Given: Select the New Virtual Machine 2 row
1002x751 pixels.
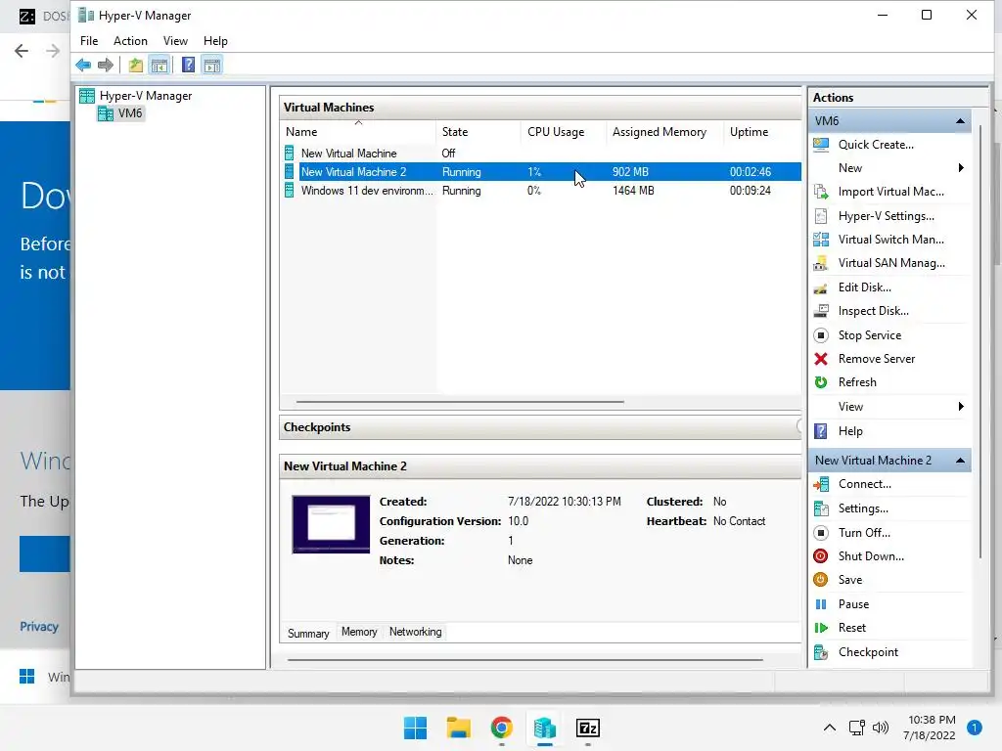Looking at the screenshot, I should [540, 172].
